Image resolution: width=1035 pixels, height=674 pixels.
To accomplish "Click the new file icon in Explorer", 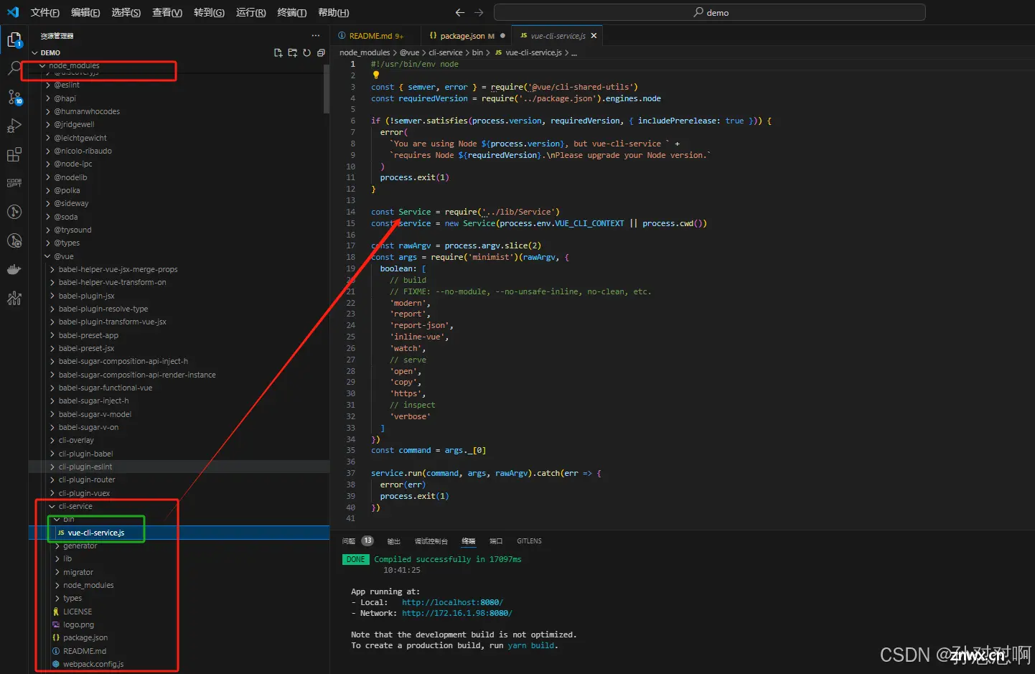I will [278, 52].
